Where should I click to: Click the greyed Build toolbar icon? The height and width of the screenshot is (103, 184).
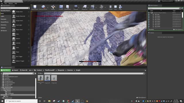(101, 7)
